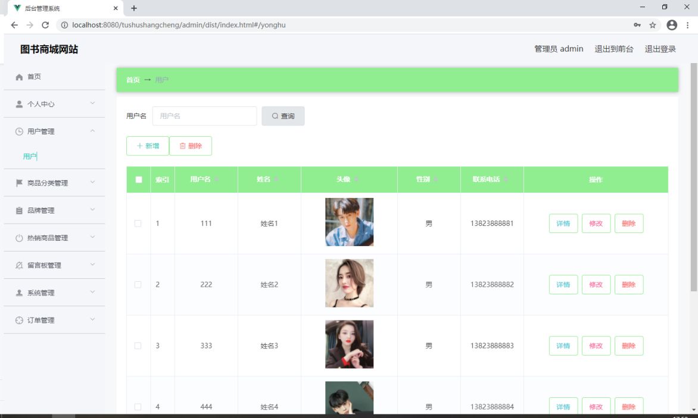The height and width of the screenshot is (418, 698).
Task: Open a new tab with plus icon
Action: point(133,8)
